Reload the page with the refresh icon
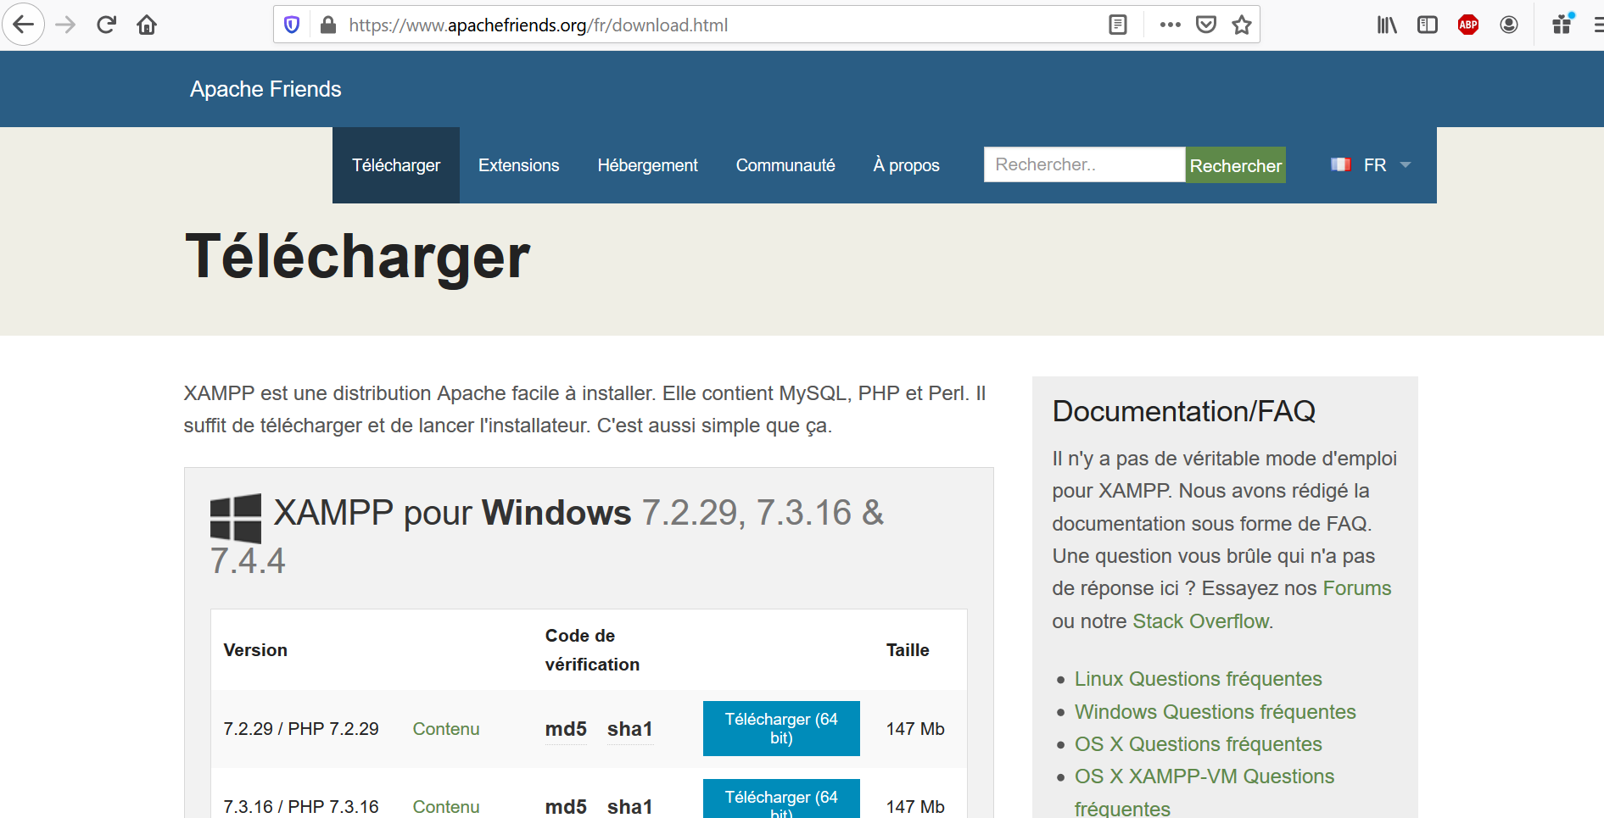The image size is (1604, 818). point(106,25)
